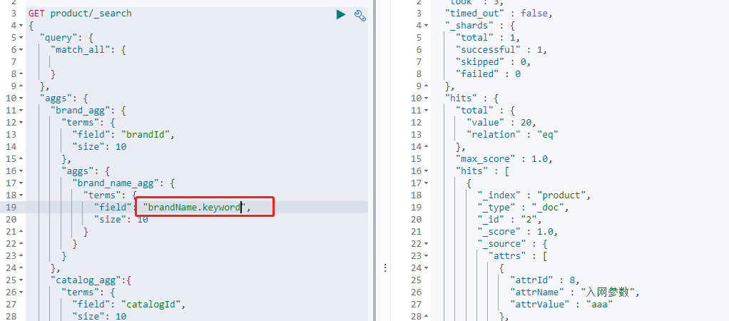
Task: Fold outer "hits" object at response line 10
Action: [x=427, y=98]
